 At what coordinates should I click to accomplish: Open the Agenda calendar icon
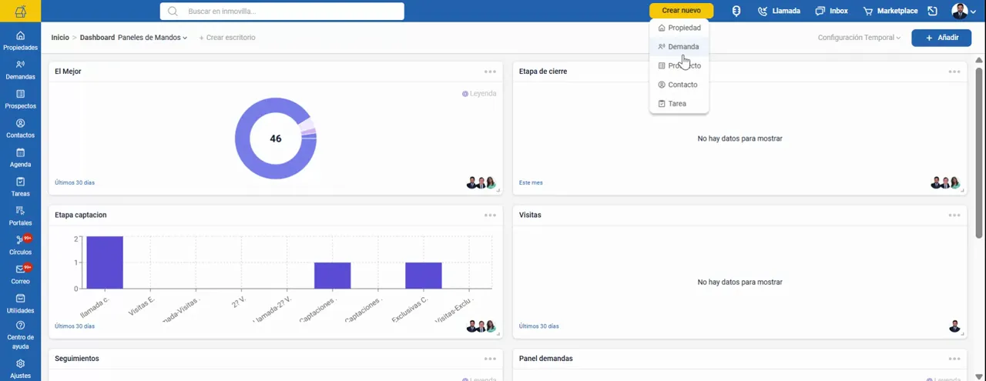[20, 152]
